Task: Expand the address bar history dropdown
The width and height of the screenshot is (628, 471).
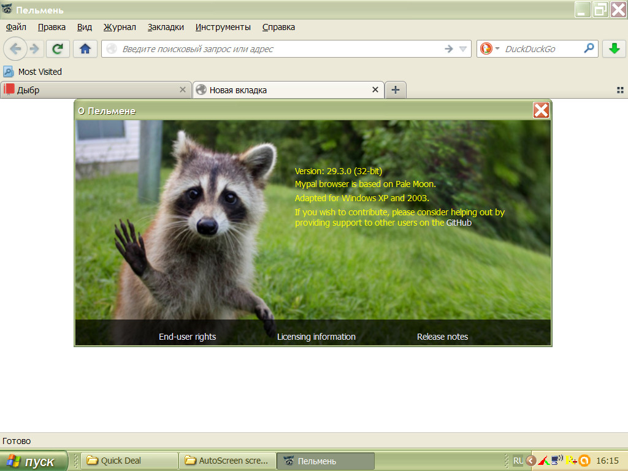Action: pyautogui.click(x=463, y=49)
